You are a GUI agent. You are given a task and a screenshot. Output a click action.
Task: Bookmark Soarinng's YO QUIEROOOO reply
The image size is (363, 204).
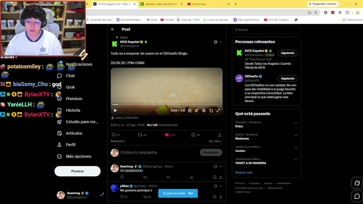215,177
